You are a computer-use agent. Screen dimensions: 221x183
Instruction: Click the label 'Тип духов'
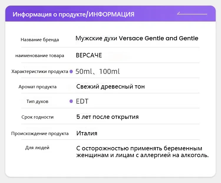pos(37,102)
